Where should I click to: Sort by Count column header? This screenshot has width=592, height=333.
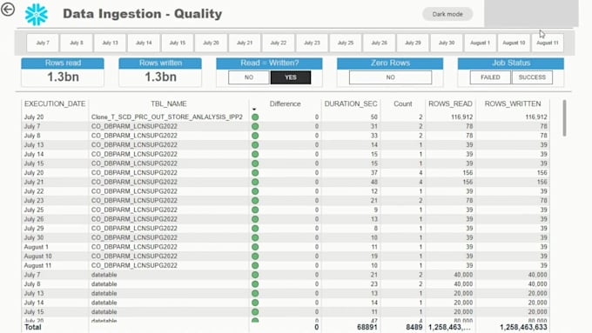403,103
